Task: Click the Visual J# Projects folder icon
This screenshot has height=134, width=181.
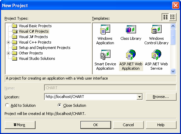Action: 15,37
